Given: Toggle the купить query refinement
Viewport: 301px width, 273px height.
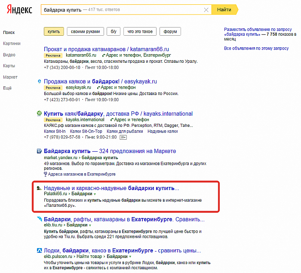Looking at the screenshot, I should point(54,31).
